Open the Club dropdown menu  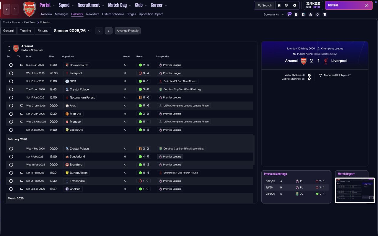pyautogui.click(x=141, y=5)
